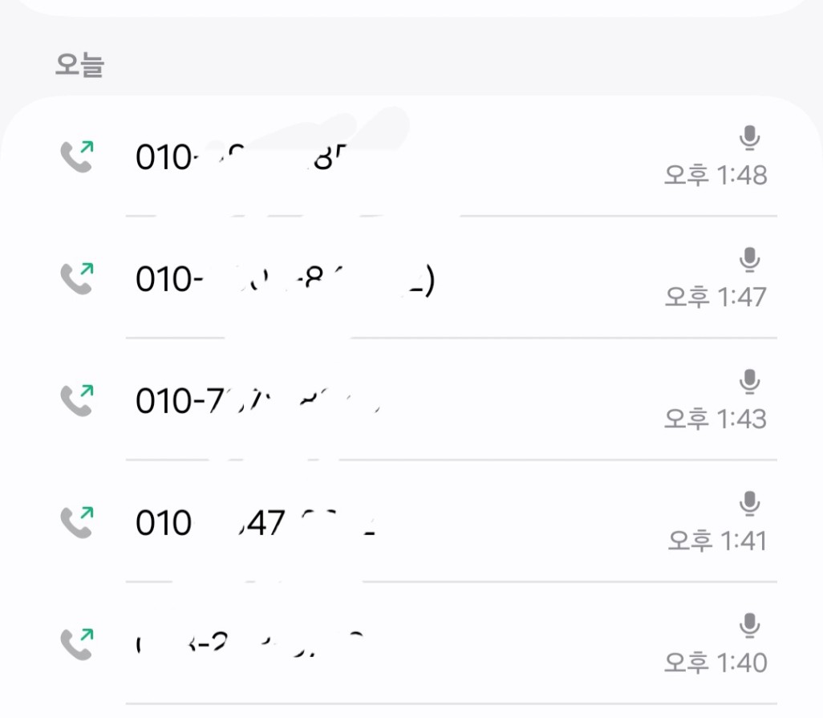Tap the recording microphone icon above 오후 1:40
The image size is (823, 718).
pyautogui.click(x=749, y=626)
